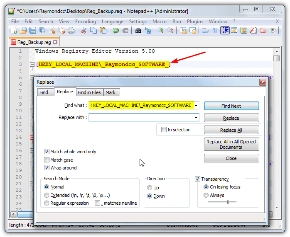The width and height of the screenshot is (290, 237).
Task: Click the transparency slider handle
Action: click(x=228, y=202)
